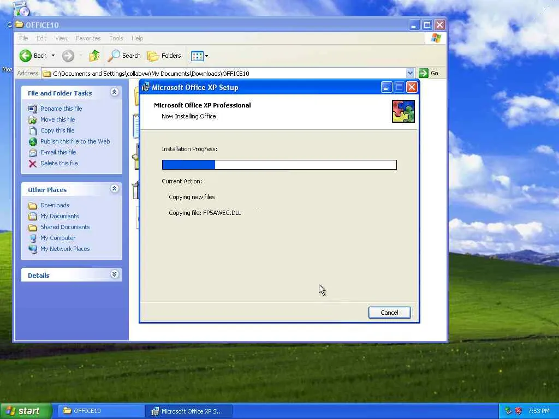This screenshot has width=559, height=419.
Task: Open the Back history dropdown arrow
Action: (53, 56)
